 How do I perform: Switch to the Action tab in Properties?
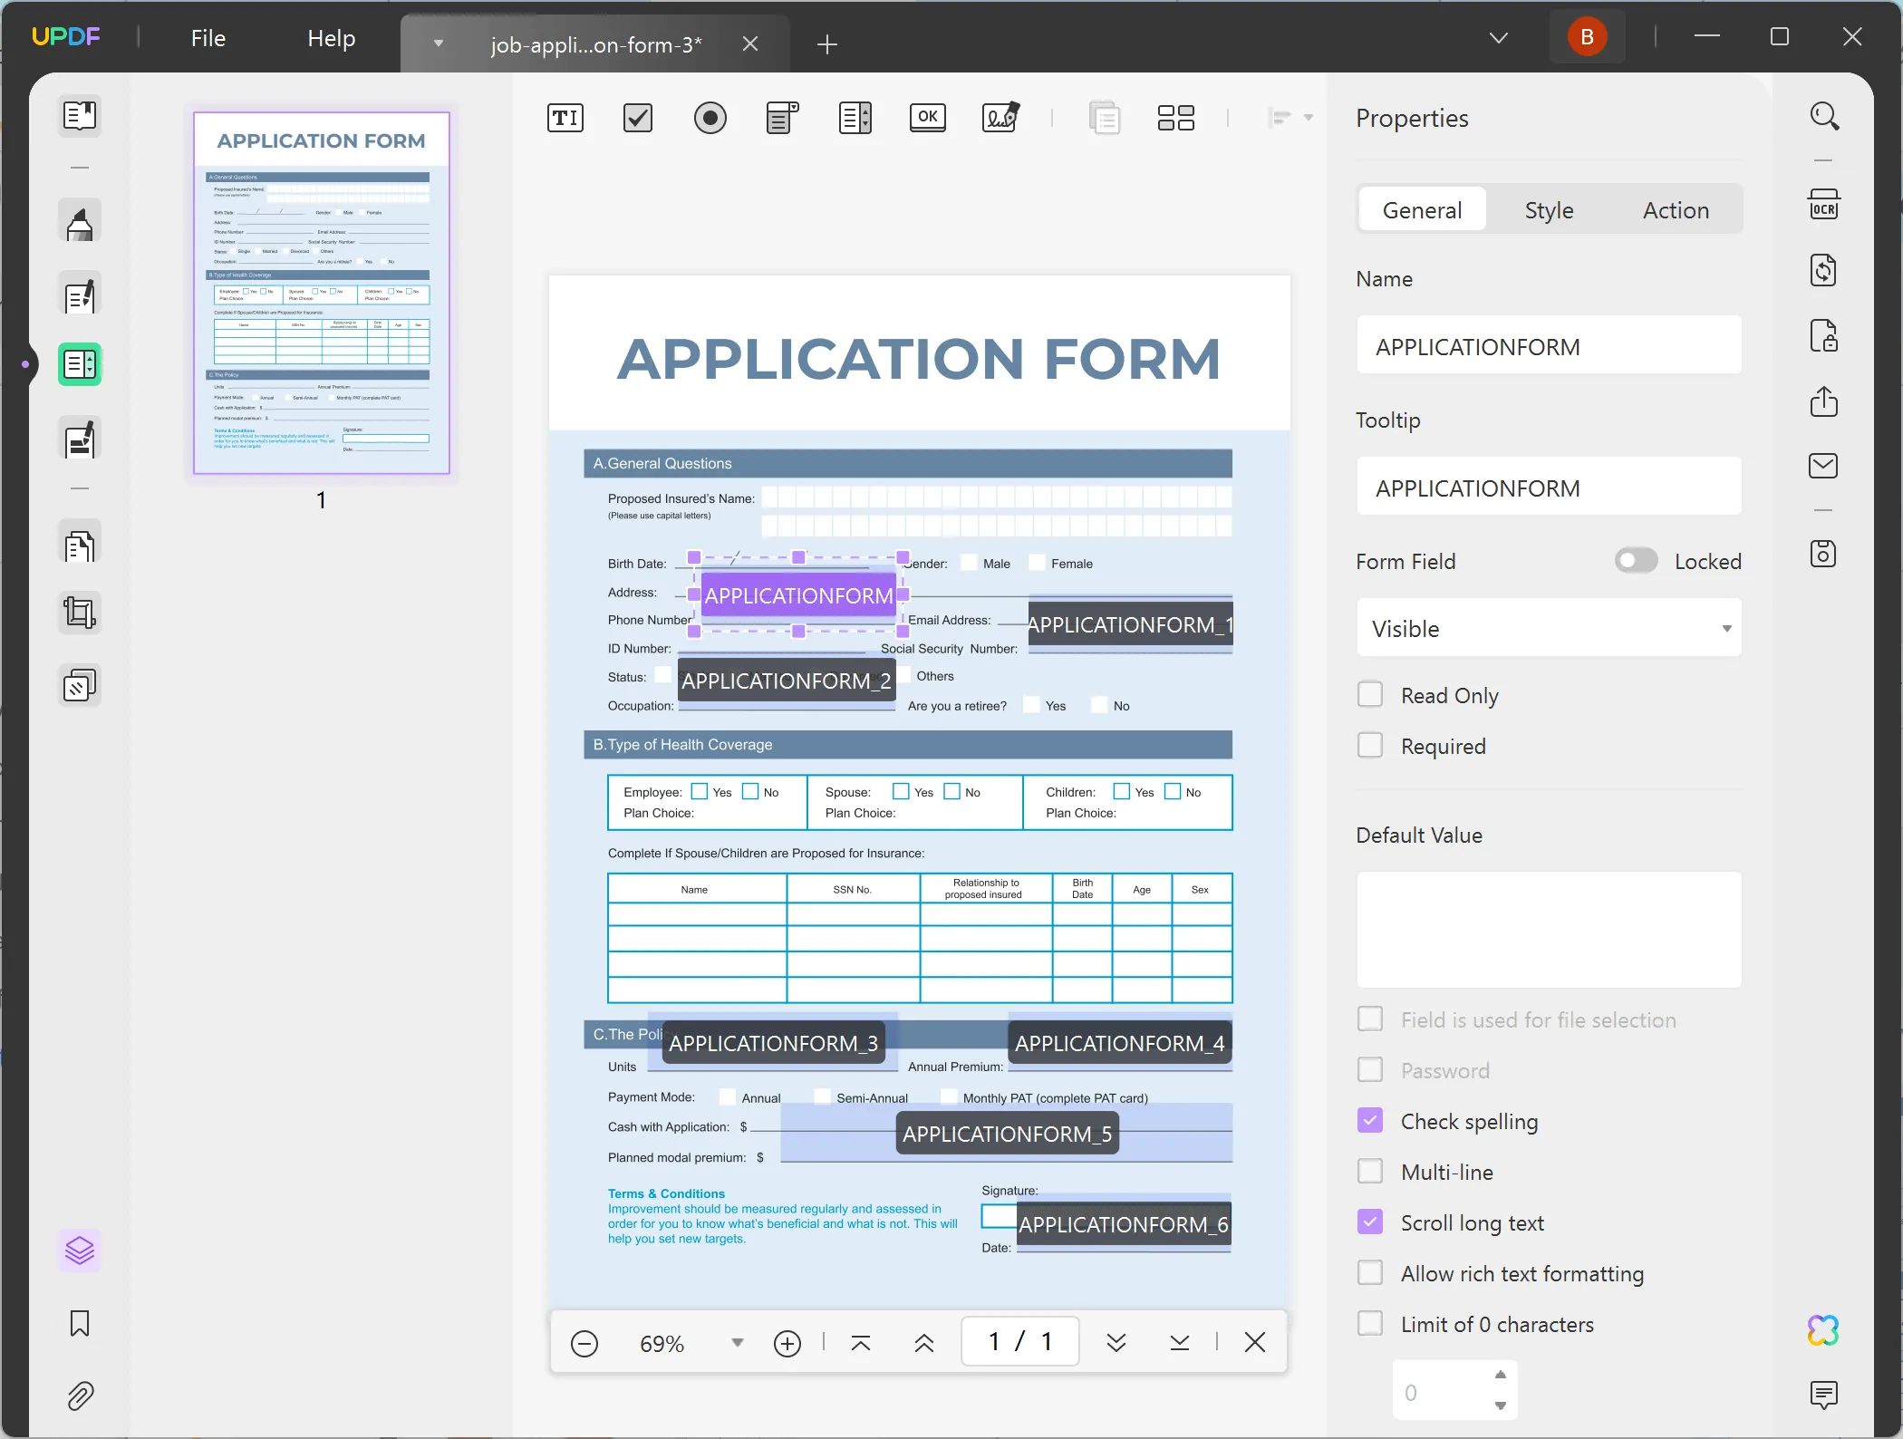(x=1675, y=208)
